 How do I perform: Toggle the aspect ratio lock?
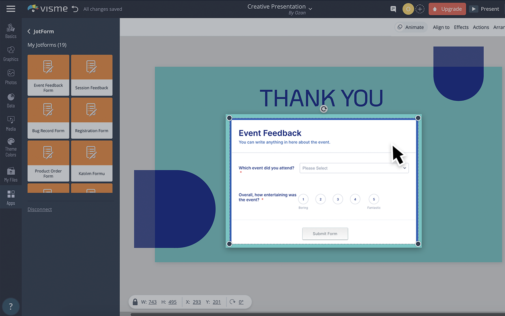tap(135, 302)
